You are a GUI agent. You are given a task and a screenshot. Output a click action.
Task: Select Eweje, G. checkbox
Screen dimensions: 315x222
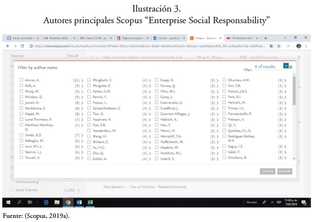tap(157, 80)
